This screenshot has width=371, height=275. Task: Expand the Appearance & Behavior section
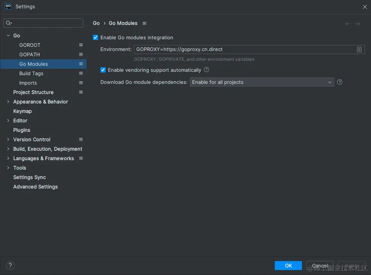click(8, 102)
